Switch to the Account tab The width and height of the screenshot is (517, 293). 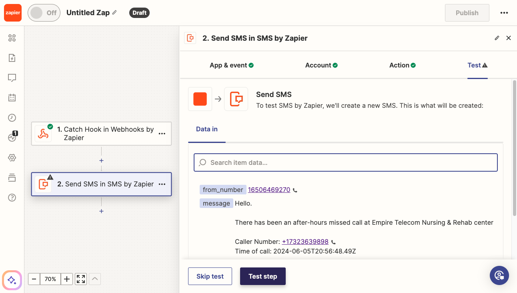point(321,65)
